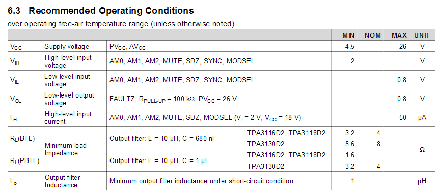Click the 1.6 minimum PBTL impedance value
The image size is (441, 193).
(350, 155)
